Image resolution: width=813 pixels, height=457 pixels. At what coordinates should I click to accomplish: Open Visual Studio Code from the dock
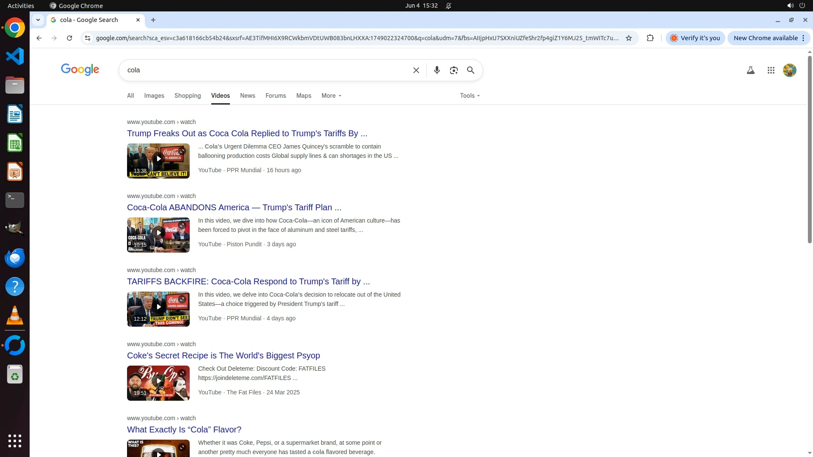15,56
